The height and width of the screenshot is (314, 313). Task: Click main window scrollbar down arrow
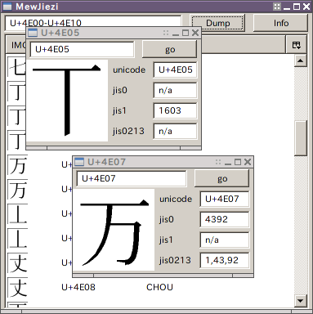click(x=301, y=301)
